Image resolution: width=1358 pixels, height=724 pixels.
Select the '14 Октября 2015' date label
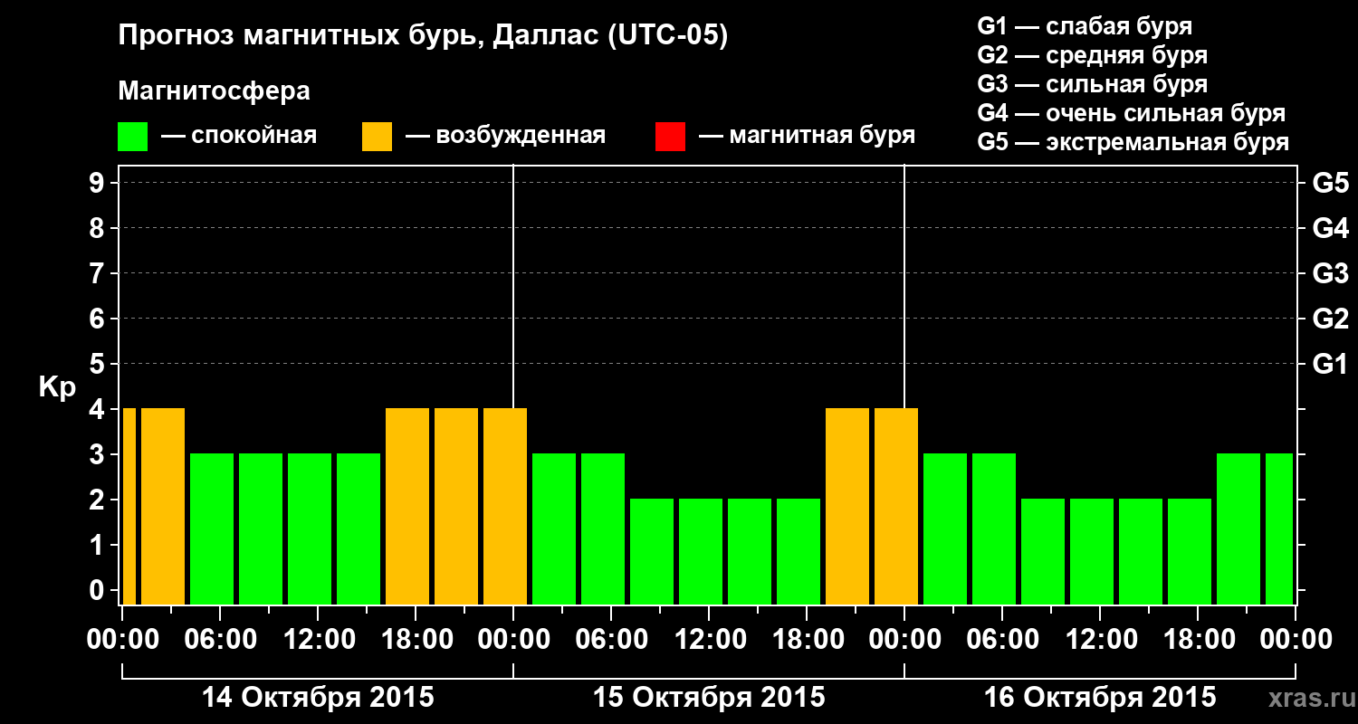pos(318,698)
